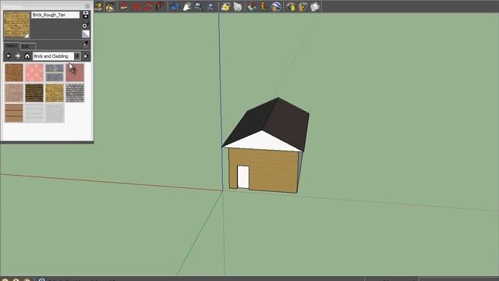Select the Tape Measure tool
Screen dimensions: 499x281
[98, 6]
